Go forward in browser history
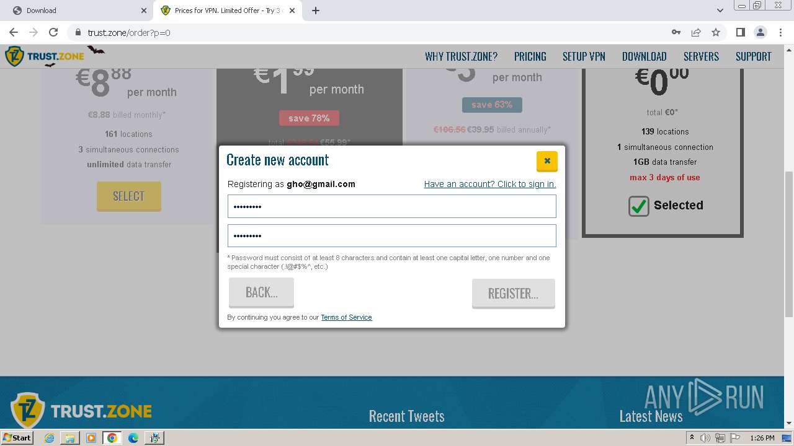Viewport: 794px width, 446px height. point(33,32)
